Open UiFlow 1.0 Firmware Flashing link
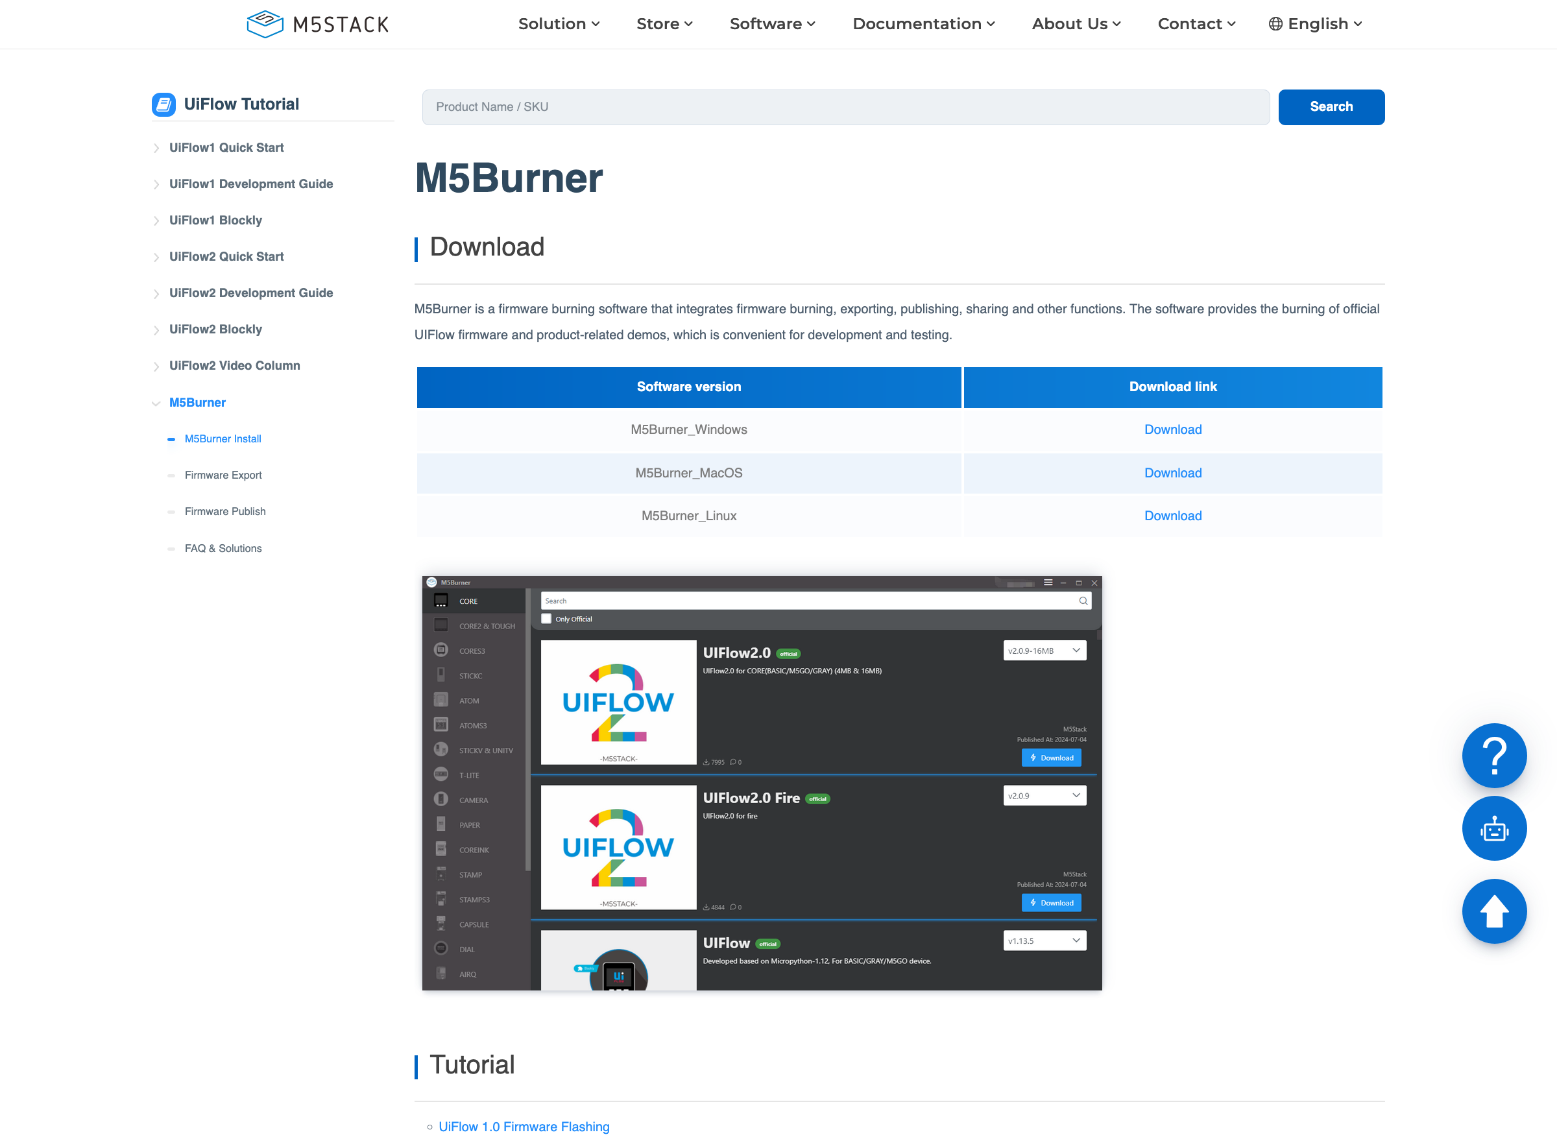Viewport: 1557px width, 1139px height. [x=524, y=1126]
